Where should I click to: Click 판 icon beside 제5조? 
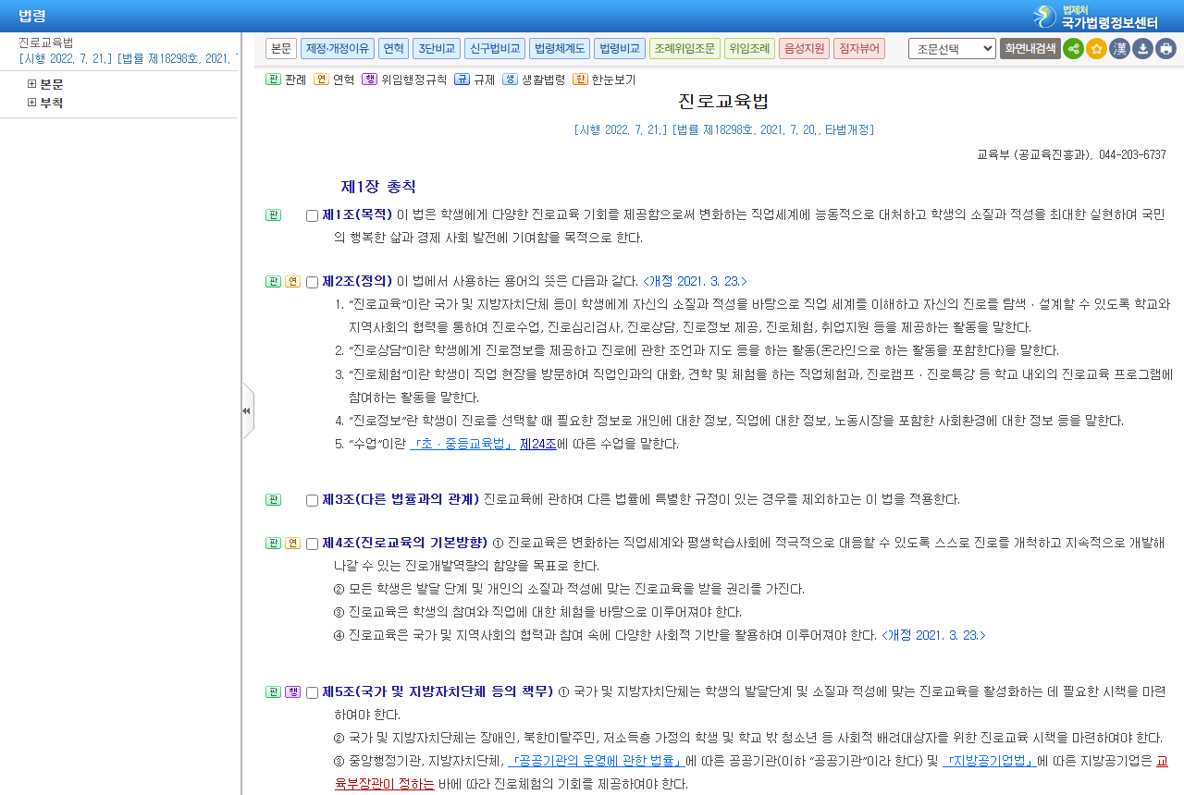pyautogui.click(x=273, y=692)
